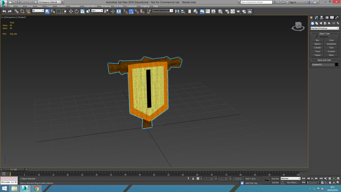Click the time slider 0 / 100 handle

click(14, 170)
